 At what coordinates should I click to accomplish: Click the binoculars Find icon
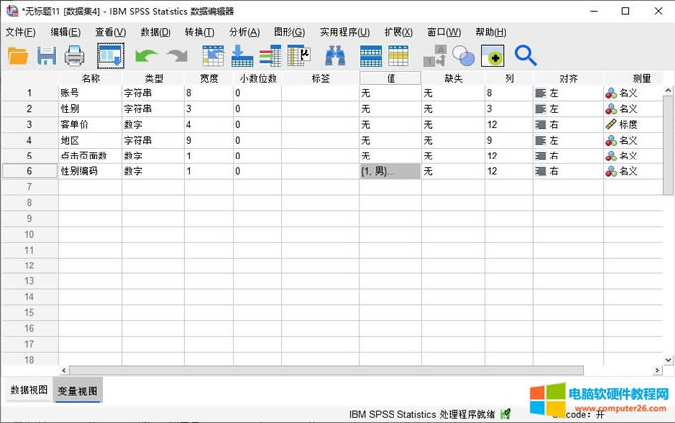335,56
